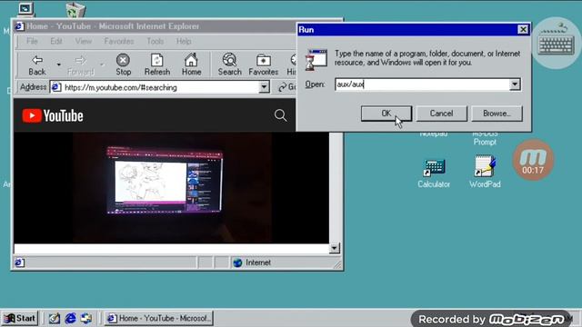The width and height of the screenshot is (582, 327).
Task: Click the Forward arrow in Internet Explorer
Action: point(81,64)
